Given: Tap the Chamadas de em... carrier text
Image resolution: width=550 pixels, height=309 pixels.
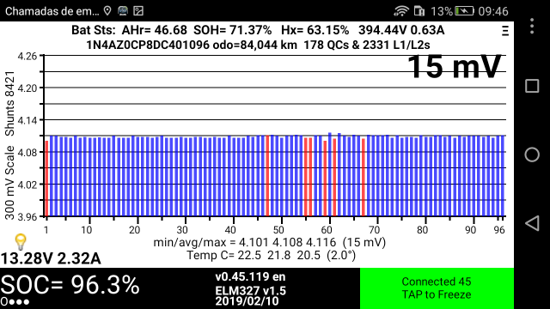Looking at the screenshot, I should tap(52, 11).
